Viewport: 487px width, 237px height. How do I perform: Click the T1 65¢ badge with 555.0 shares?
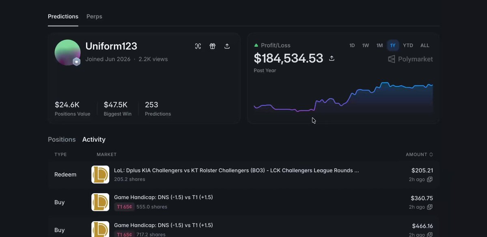125,207
